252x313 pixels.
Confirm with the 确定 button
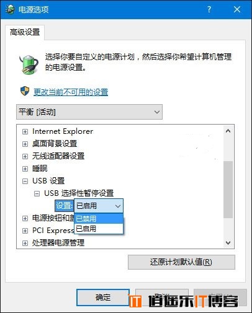(x=103, y=298)
